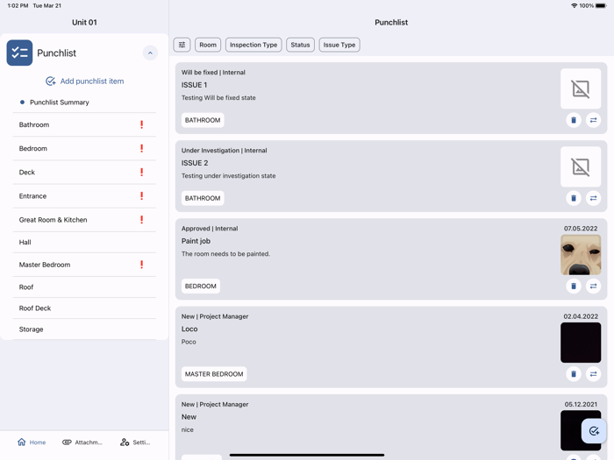Screen dimensions: 614x460
Task: Click Great Room & Kitchen's exclamation alert
Action: tap(142, 220)
